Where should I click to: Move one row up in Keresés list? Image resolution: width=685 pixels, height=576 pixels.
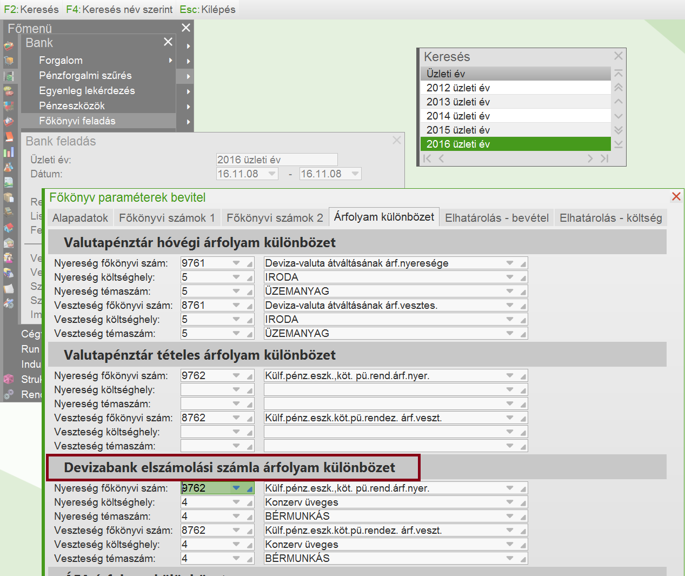click(x=619, y=101)
